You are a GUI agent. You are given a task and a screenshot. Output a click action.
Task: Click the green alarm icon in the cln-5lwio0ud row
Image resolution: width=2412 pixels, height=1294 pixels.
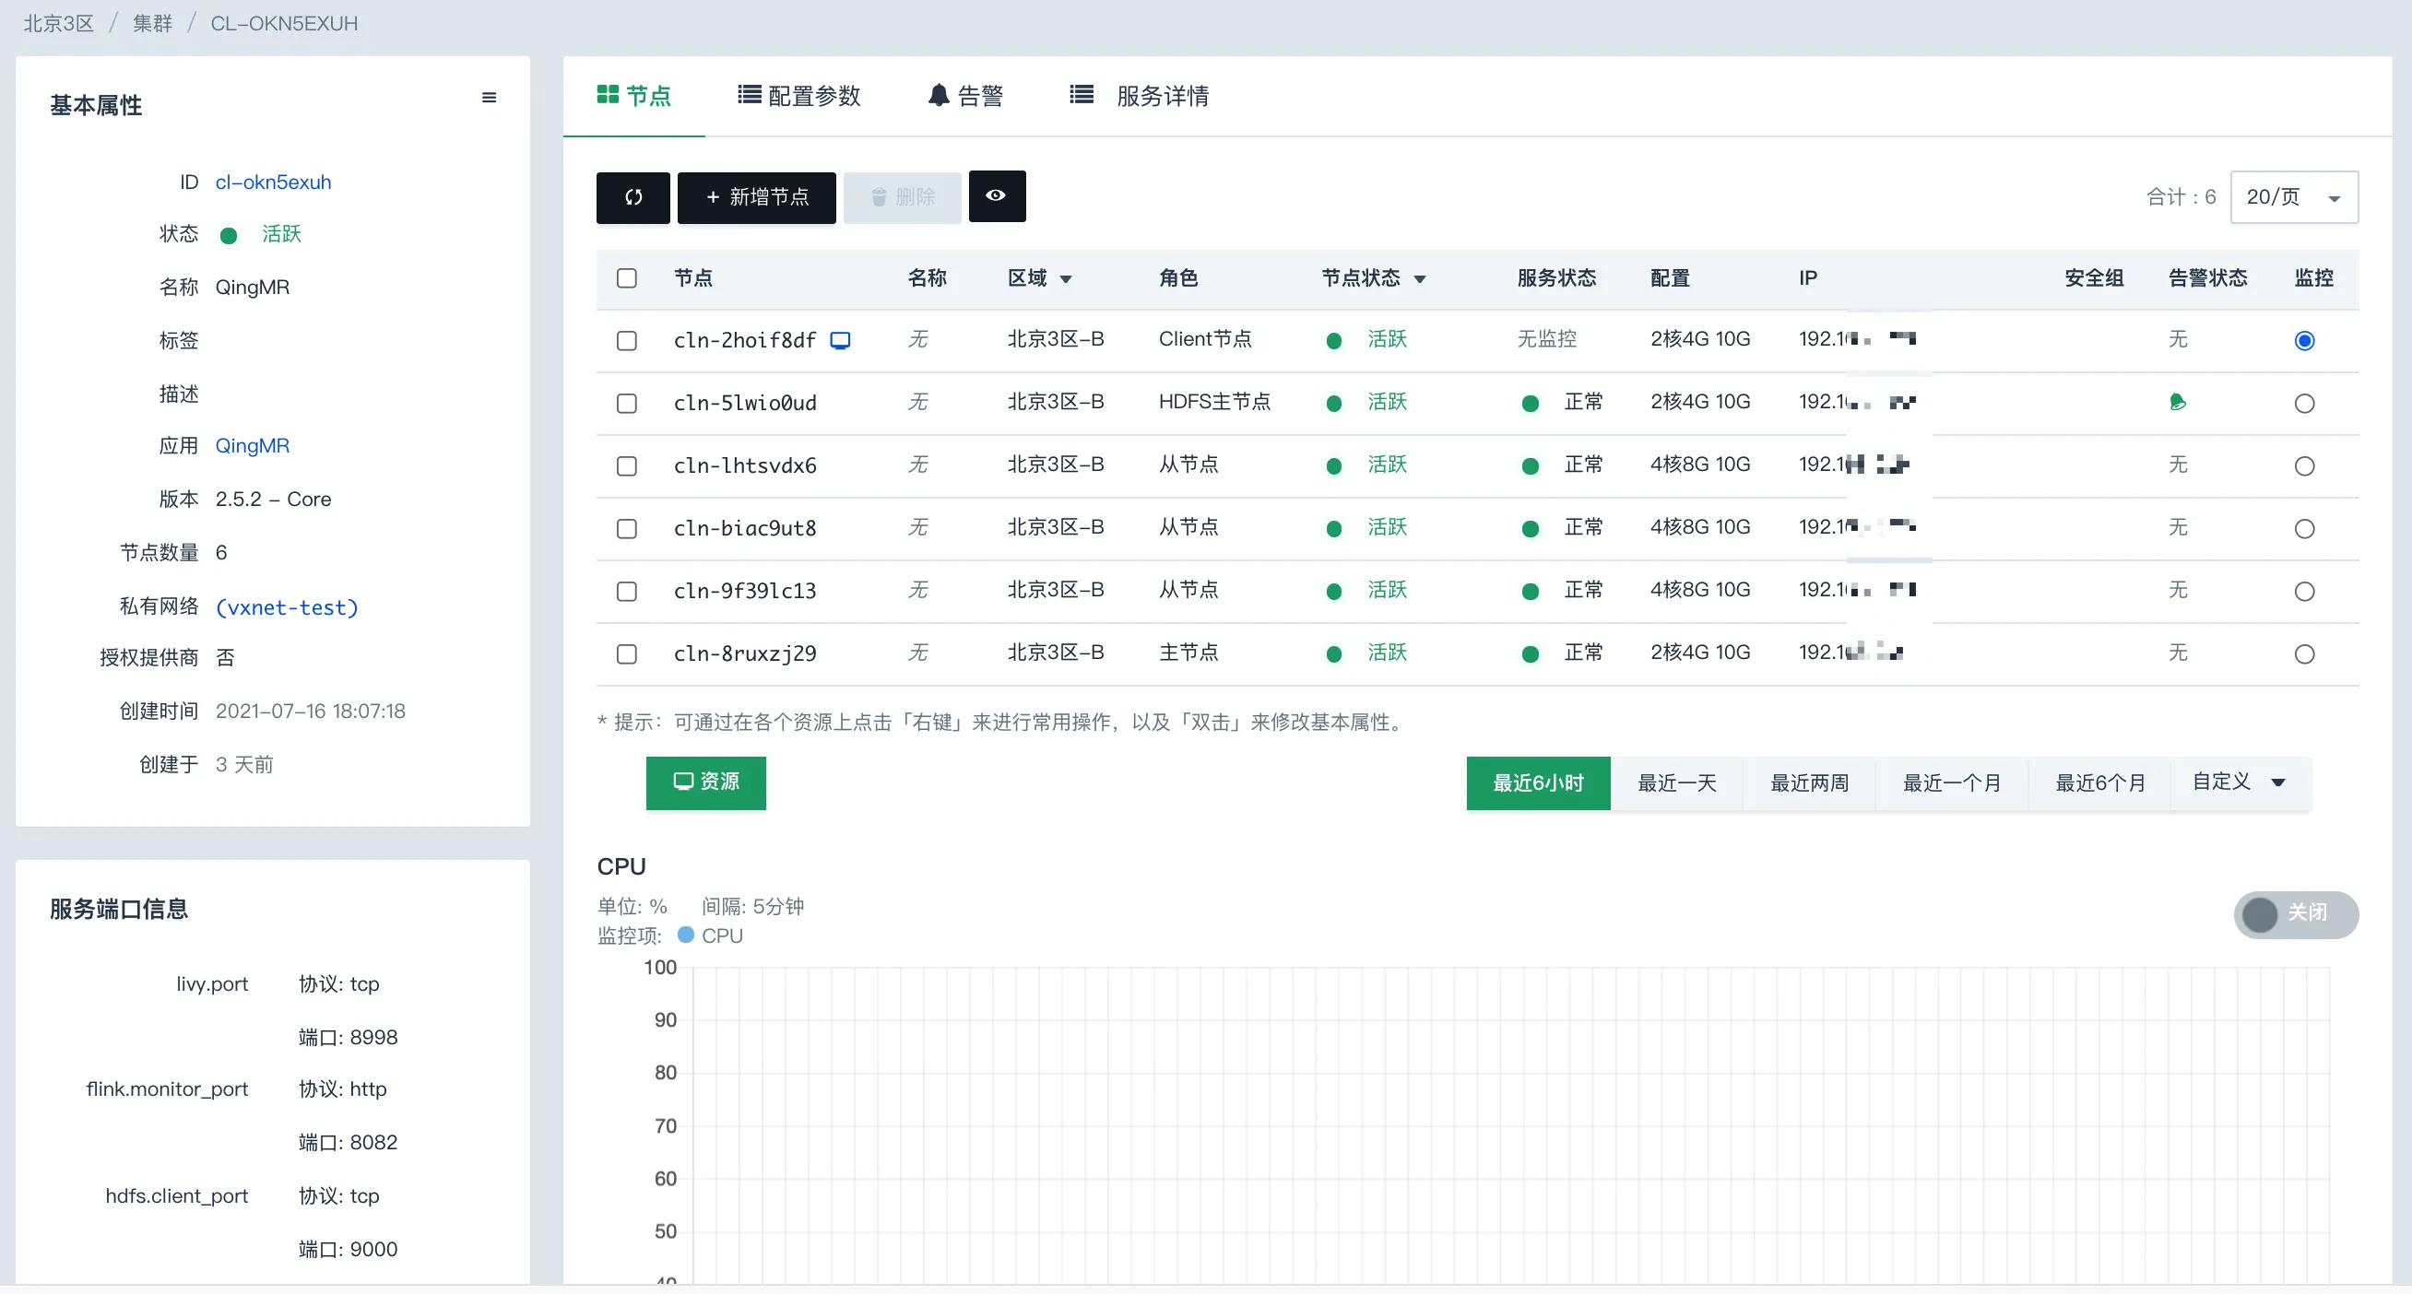point(2178,403)
